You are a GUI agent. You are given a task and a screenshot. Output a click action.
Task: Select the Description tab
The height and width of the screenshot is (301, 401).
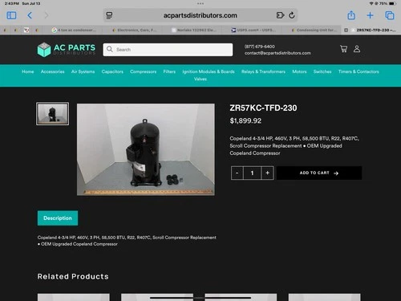tap(58, 218)
